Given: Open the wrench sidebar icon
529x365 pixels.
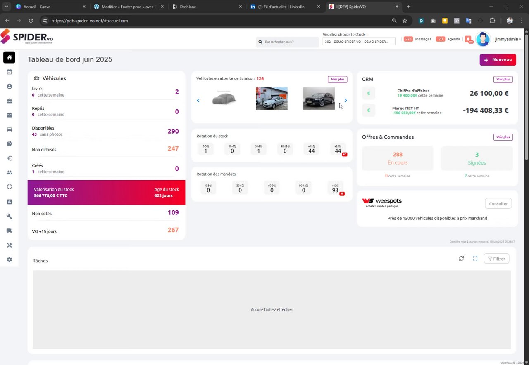Looking at the screenshot, I should pos(9,217).
